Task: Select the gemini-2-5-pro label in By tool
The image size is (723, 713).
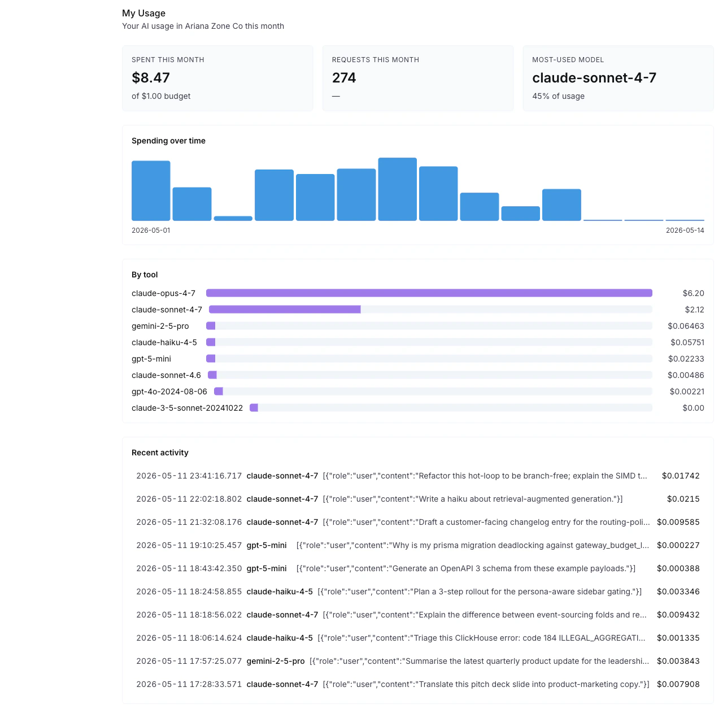Action: (160, 326)
